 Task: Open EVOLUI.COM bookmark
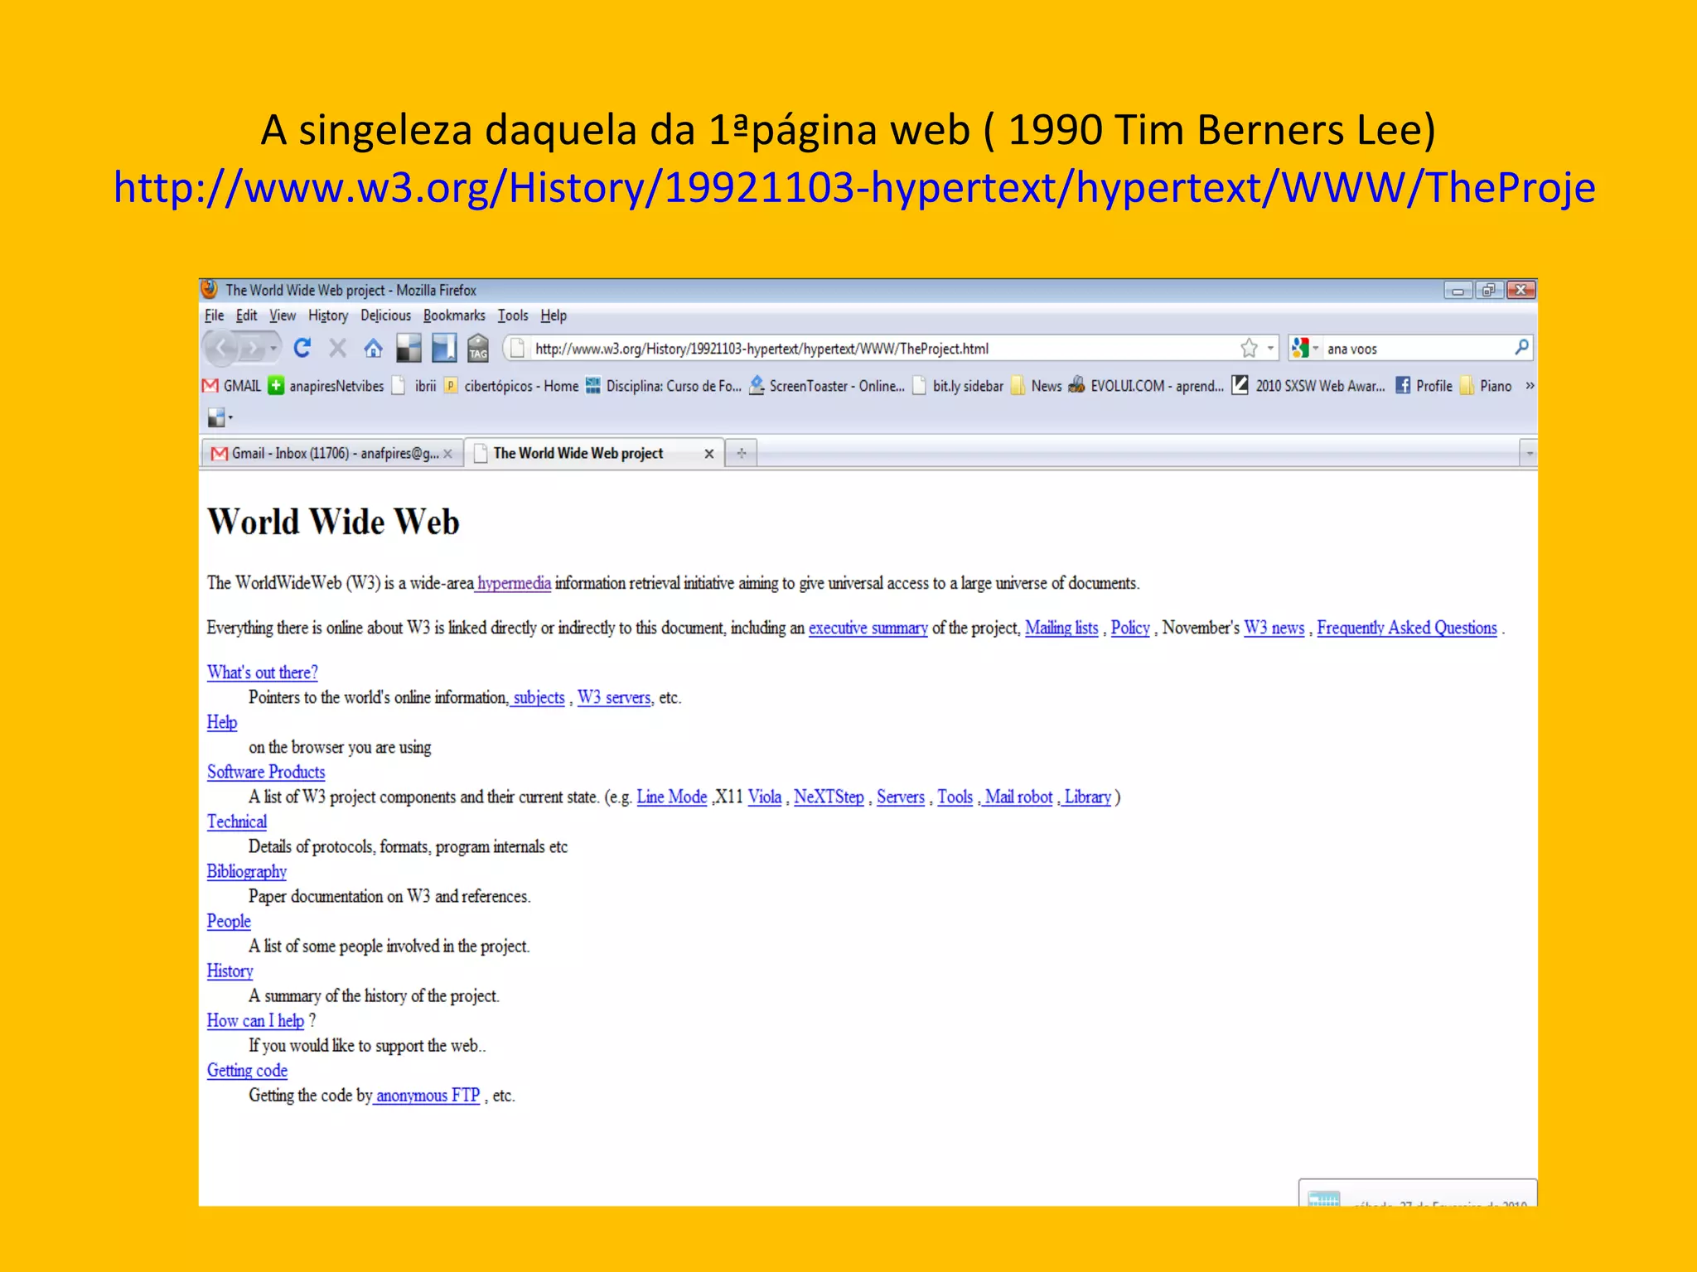pos(1146,386)
